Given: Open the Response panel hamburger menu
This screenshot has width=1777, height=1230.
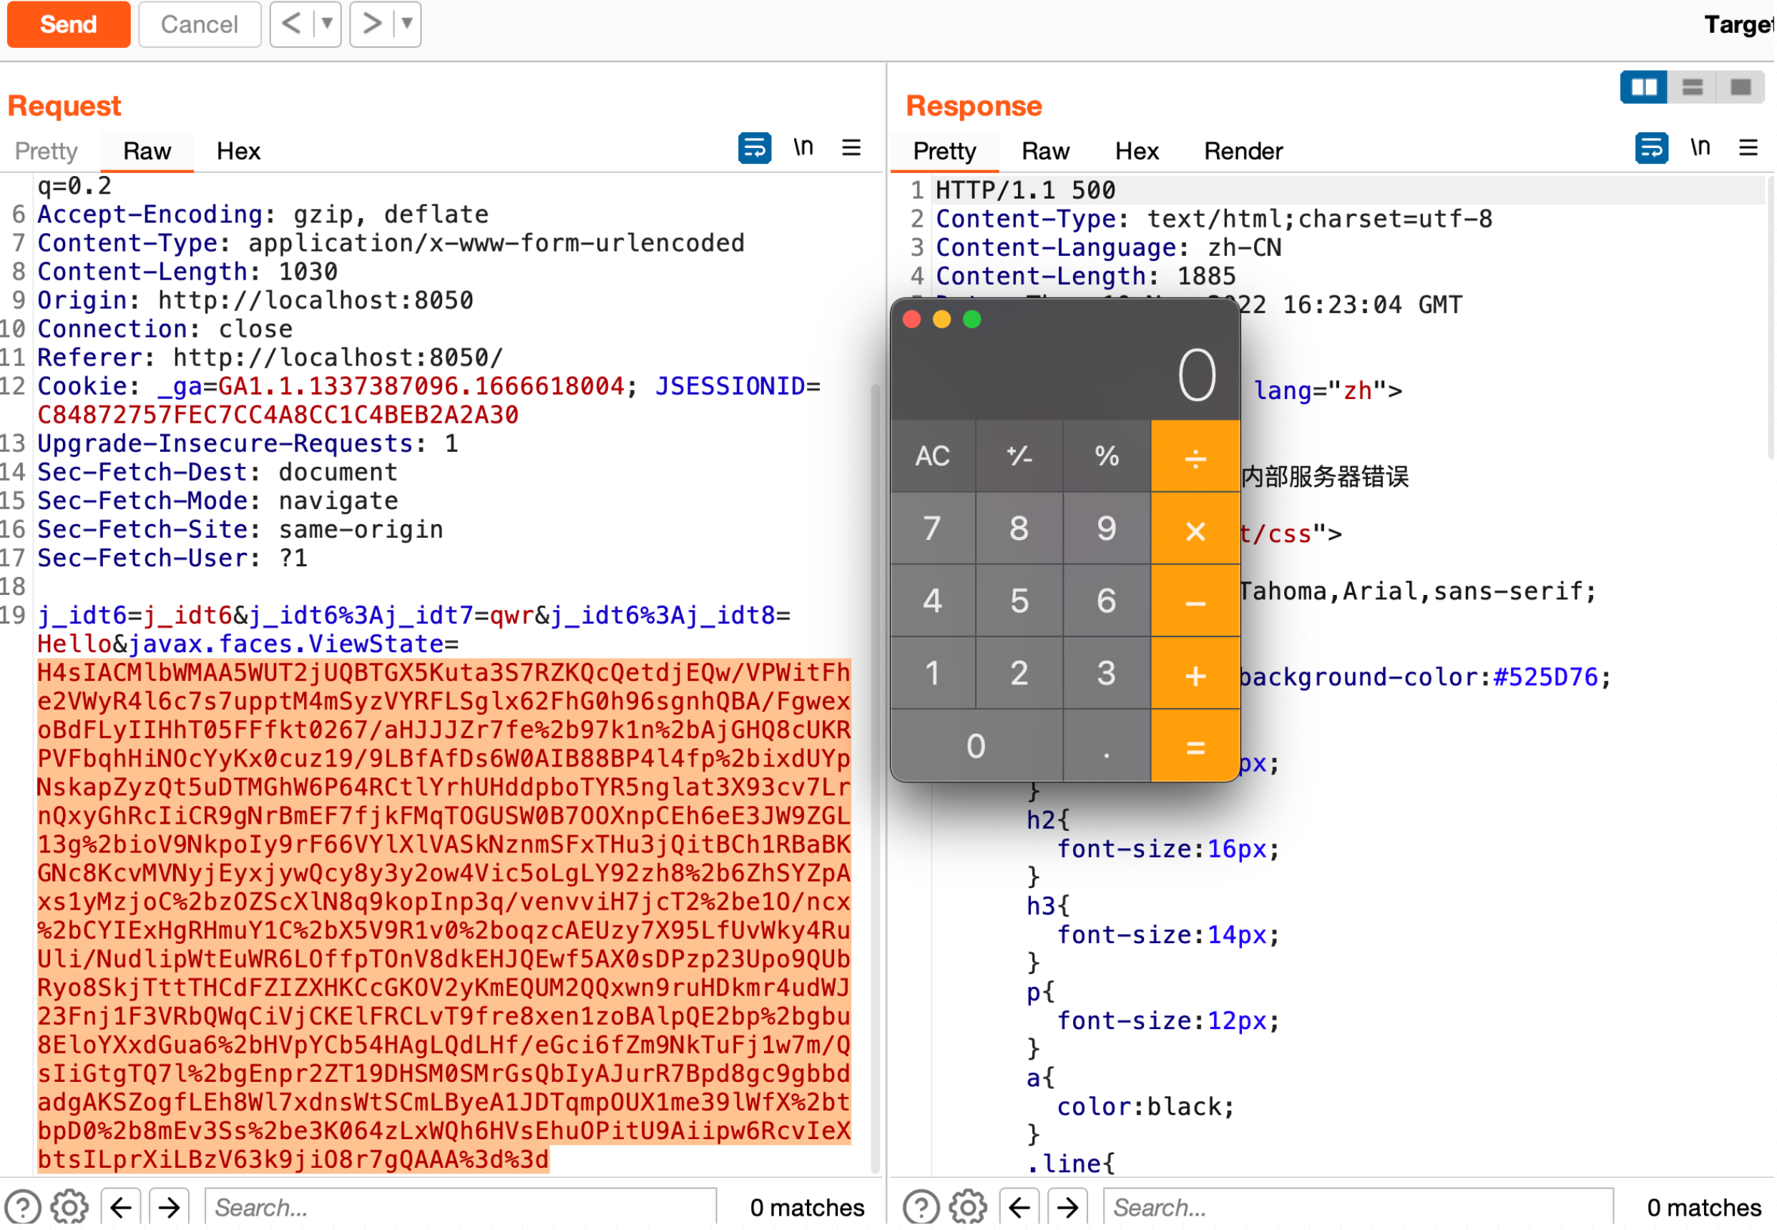Looking at the screenshot, I should [1749, 147].
